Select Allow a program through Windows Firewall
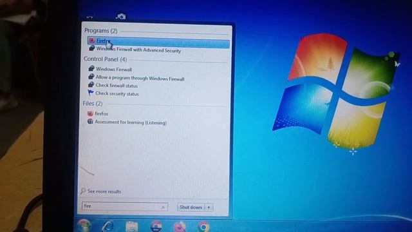Screen dimensions: 412x232 140,78
